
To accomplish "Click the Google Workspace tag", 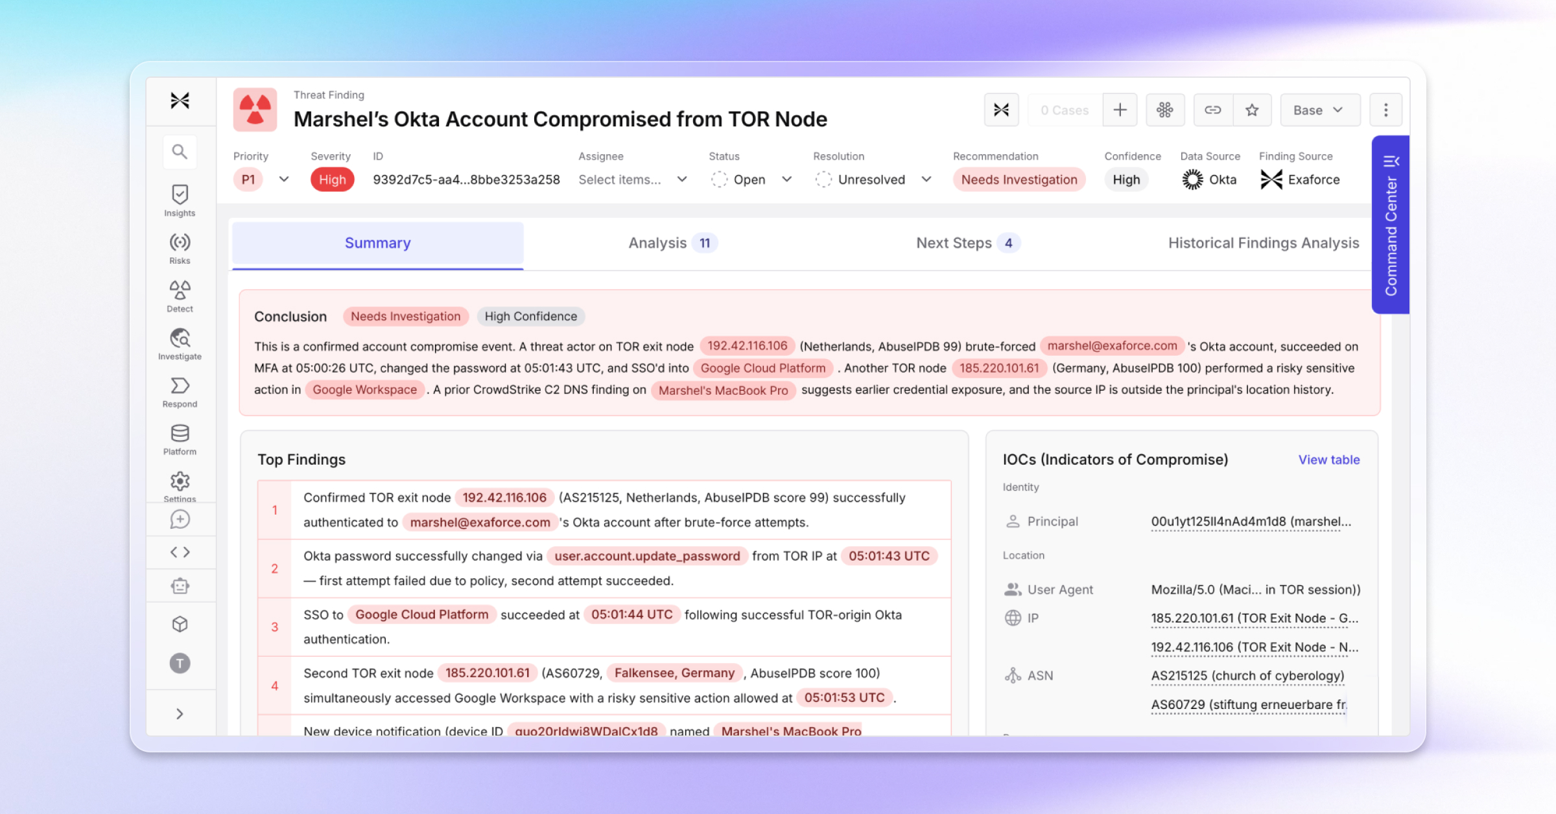I will [x=365, y=390].
